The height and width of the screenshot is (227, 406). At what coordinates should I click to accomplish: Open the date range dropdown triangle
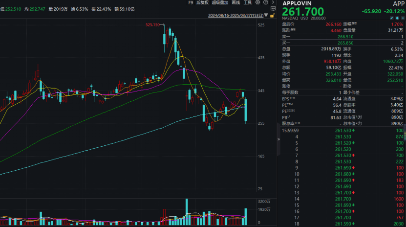[x=266, y=15]
